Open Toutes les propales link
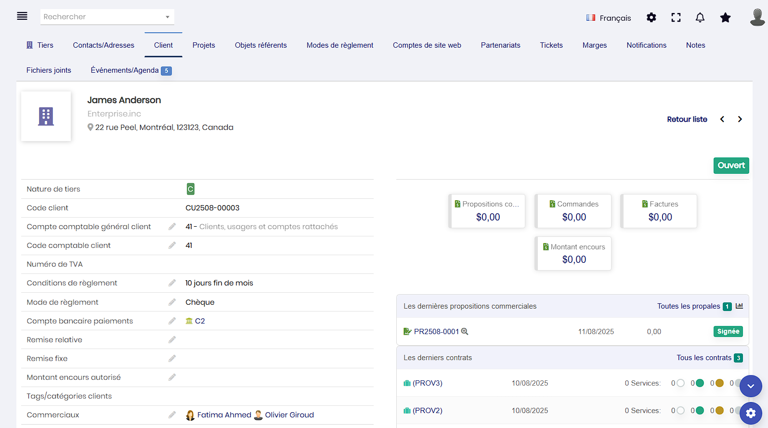 (x=689, y=306)
